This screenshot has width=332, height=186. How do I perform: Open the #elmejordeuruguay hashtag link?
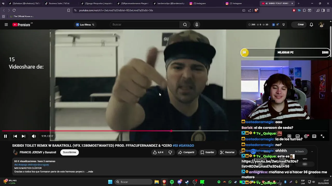point(38,165)
